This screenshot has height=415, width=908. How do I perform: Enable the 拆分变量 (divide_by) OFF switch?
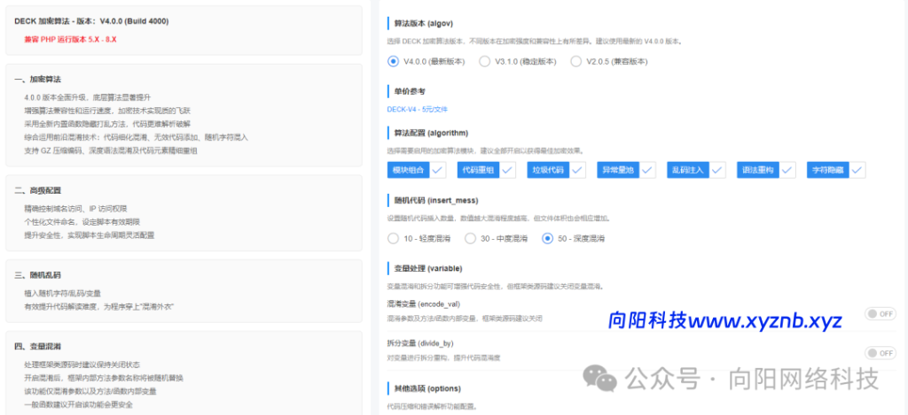click(x=881, y=353)
